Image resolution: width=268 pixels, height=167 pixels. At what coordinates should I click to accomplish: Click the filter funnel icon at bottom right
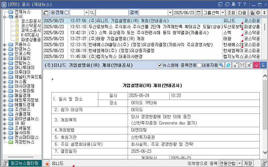[264, 164]
